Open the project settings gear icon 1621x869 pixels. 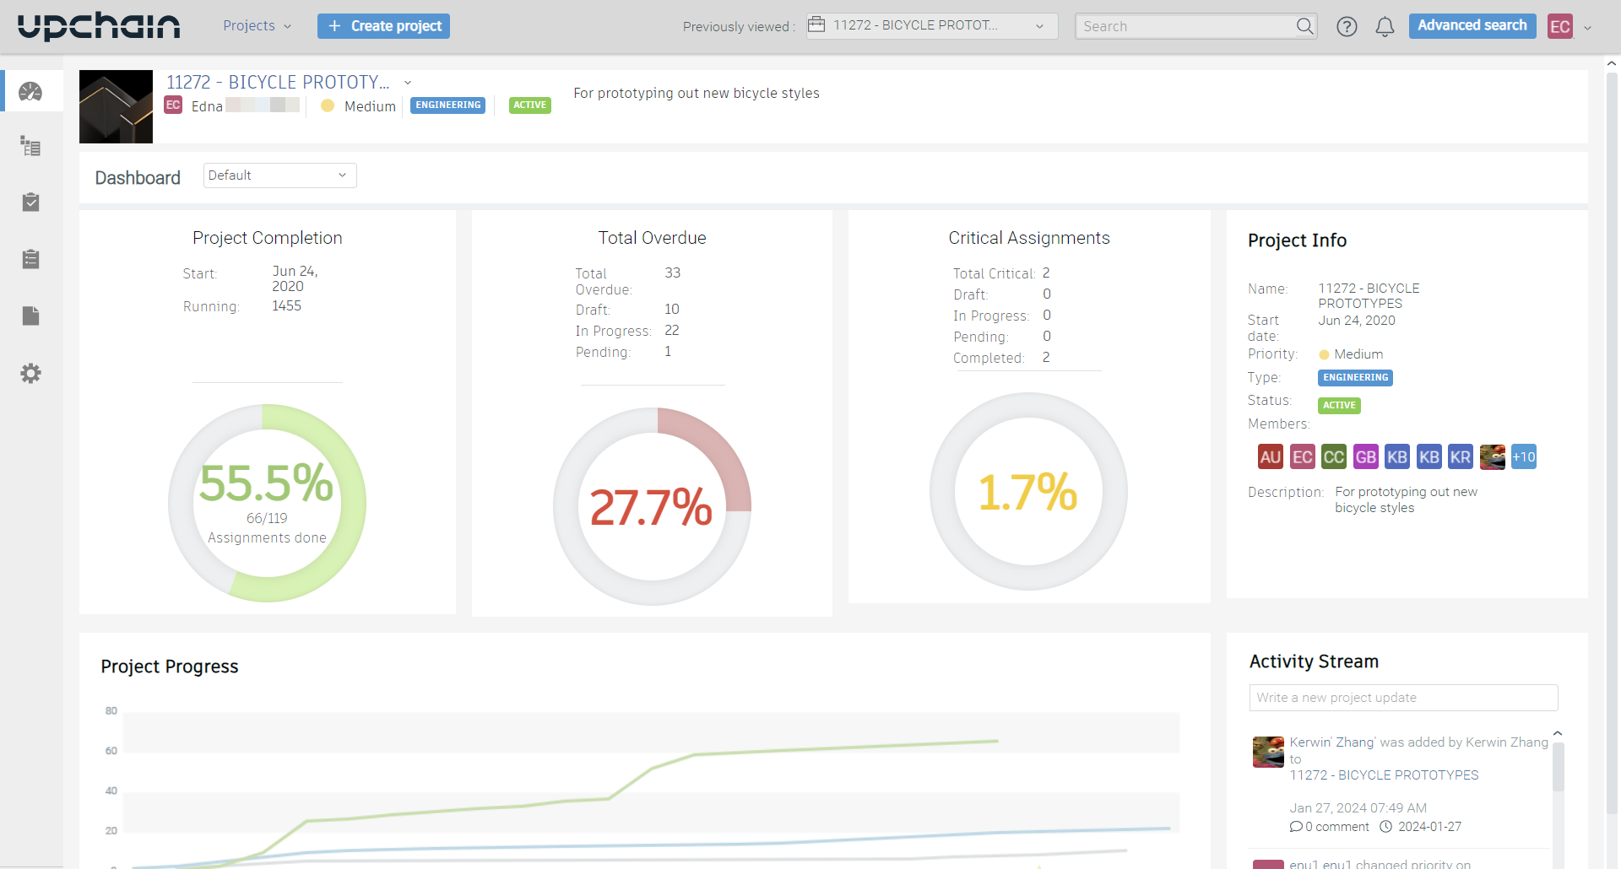pyautogui.click(x=30, y=373)
